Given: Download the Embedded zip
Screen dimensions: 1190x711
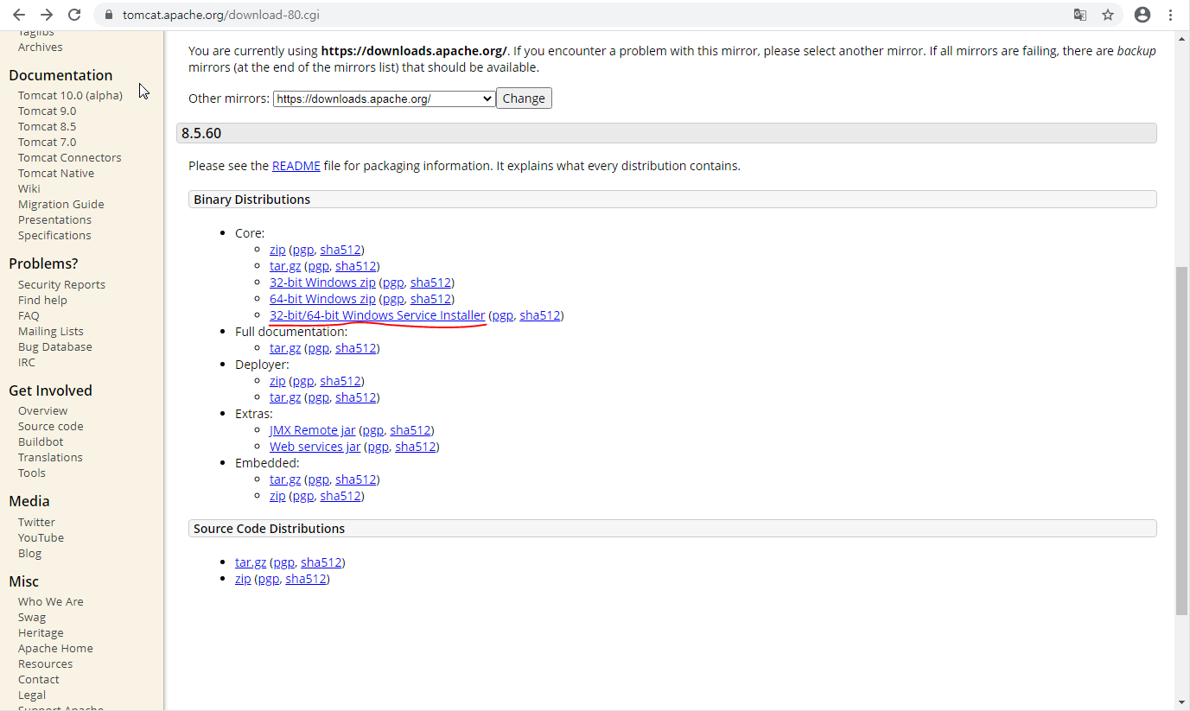Looking at the screenshot, I should coord(277,496).
